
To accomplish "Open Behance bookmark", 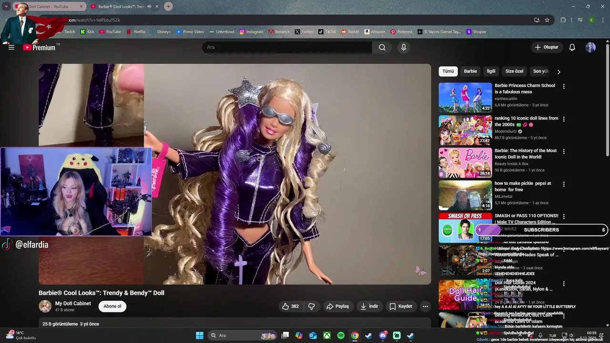I will (x=279, y=32).
